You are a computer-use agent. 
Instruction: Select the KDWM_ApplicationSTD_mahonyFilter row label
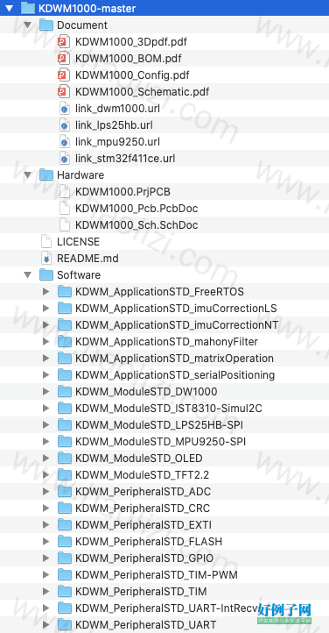click(167, 342)
